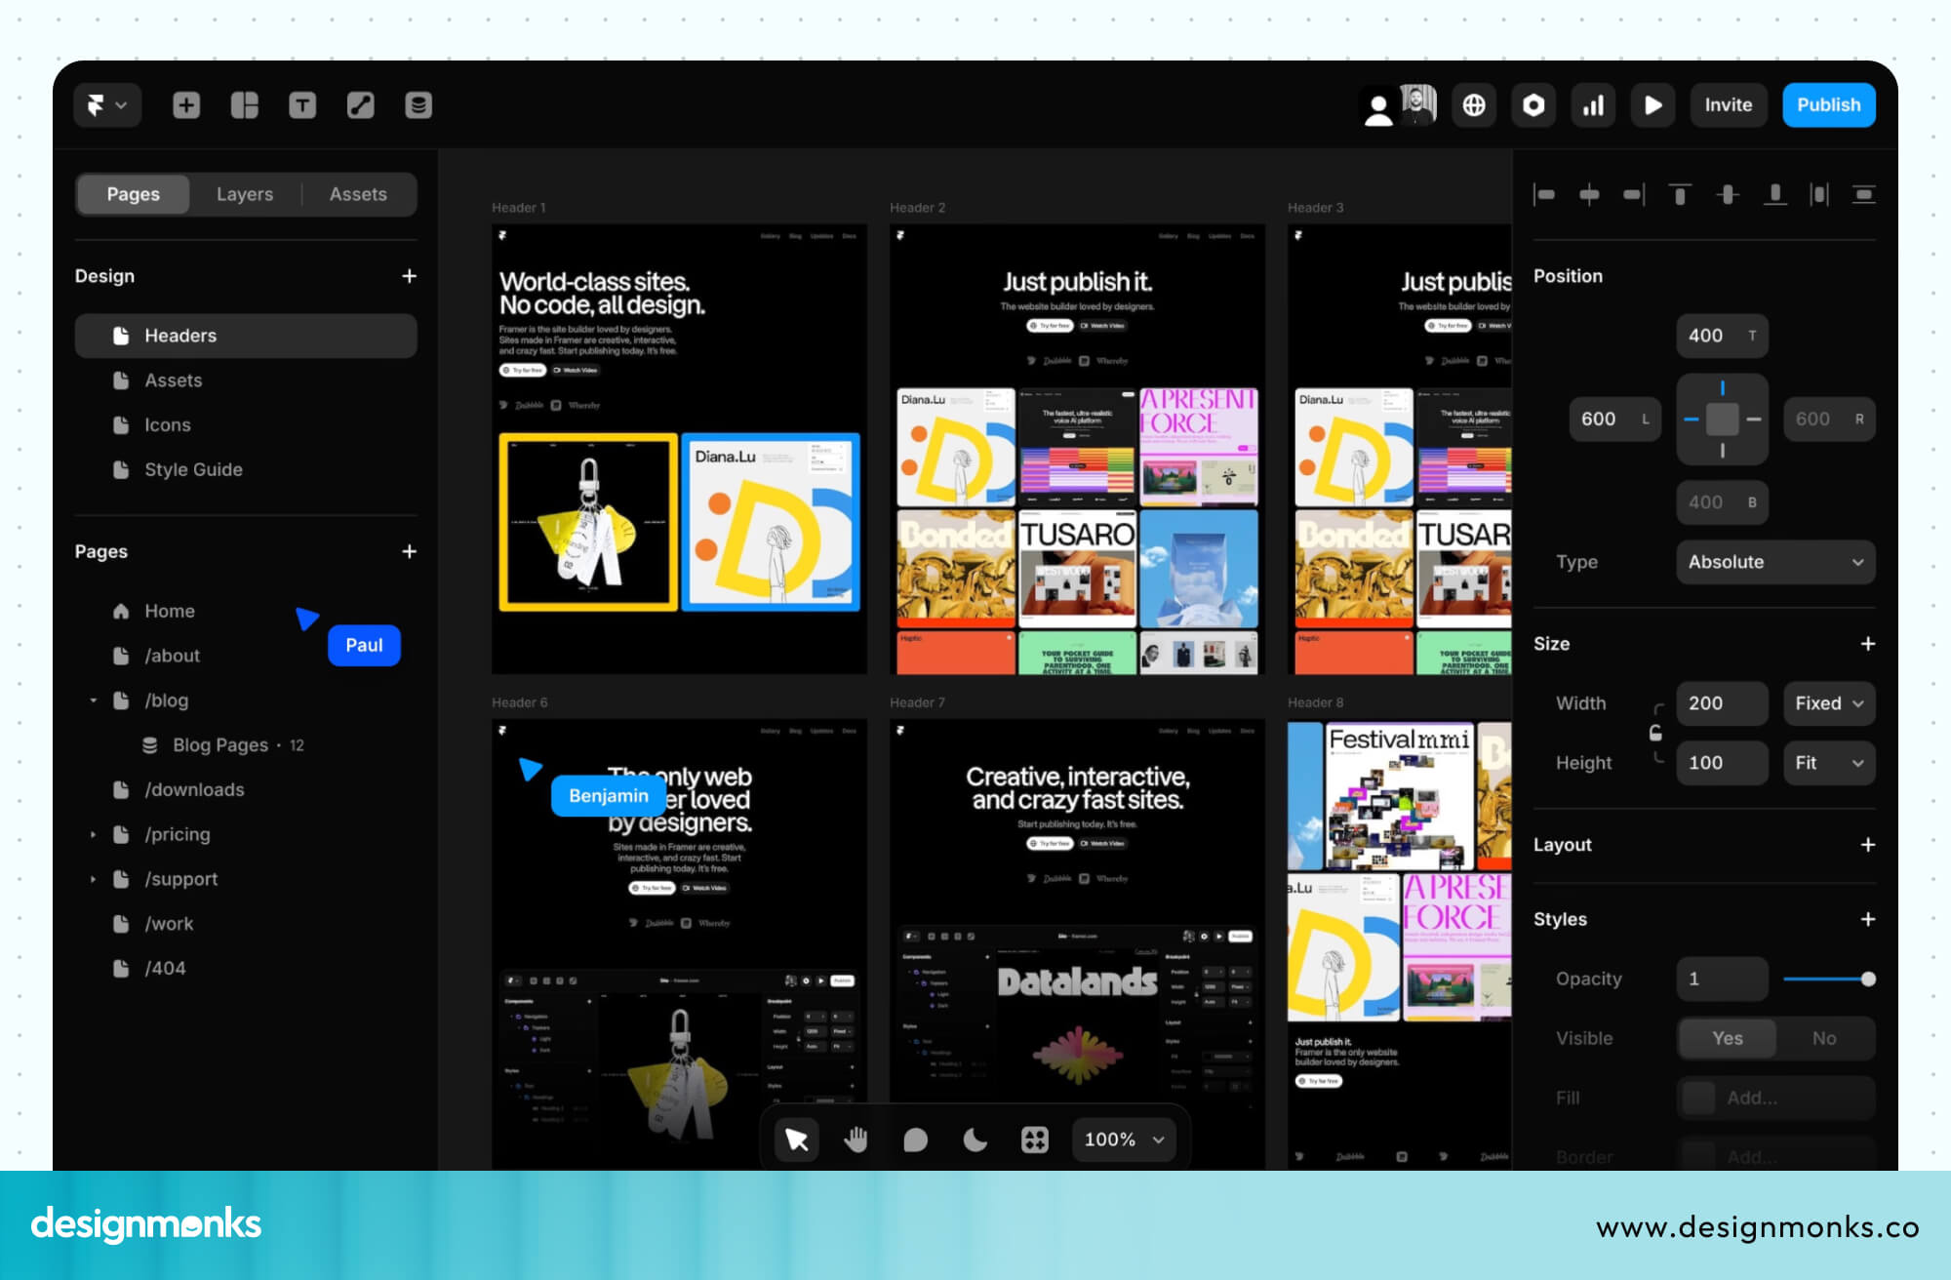Viewport: 1951px width, 1280px height.
Task: Open the Framer logo main menu
Action: 107,105
